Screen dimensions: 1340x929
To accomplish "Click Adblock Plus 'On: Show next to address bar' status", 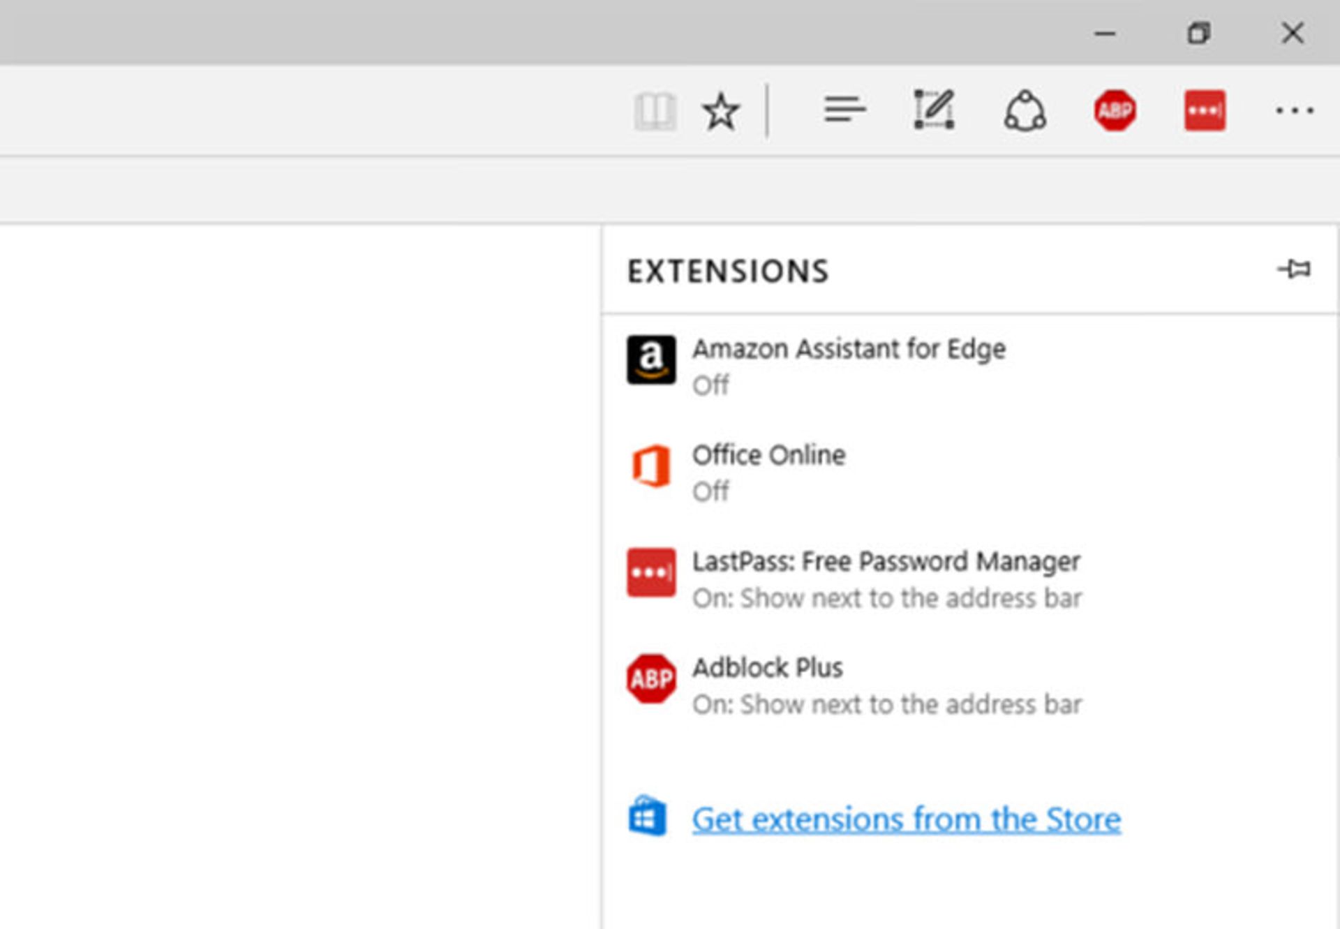I will [887, 704].
